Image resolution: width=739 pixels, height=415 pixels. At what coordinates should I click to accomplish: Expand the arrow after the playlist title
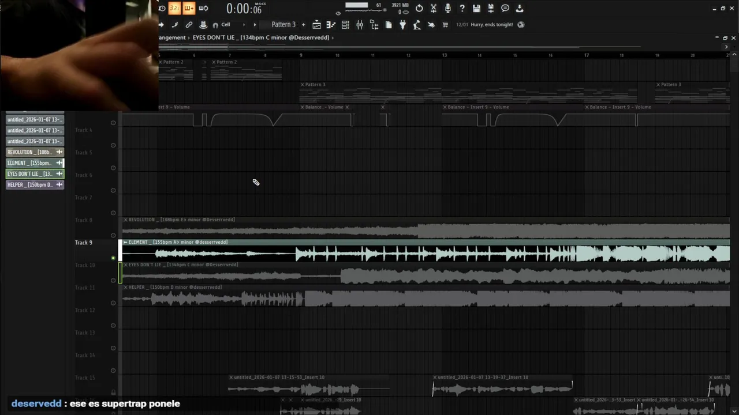333,37
